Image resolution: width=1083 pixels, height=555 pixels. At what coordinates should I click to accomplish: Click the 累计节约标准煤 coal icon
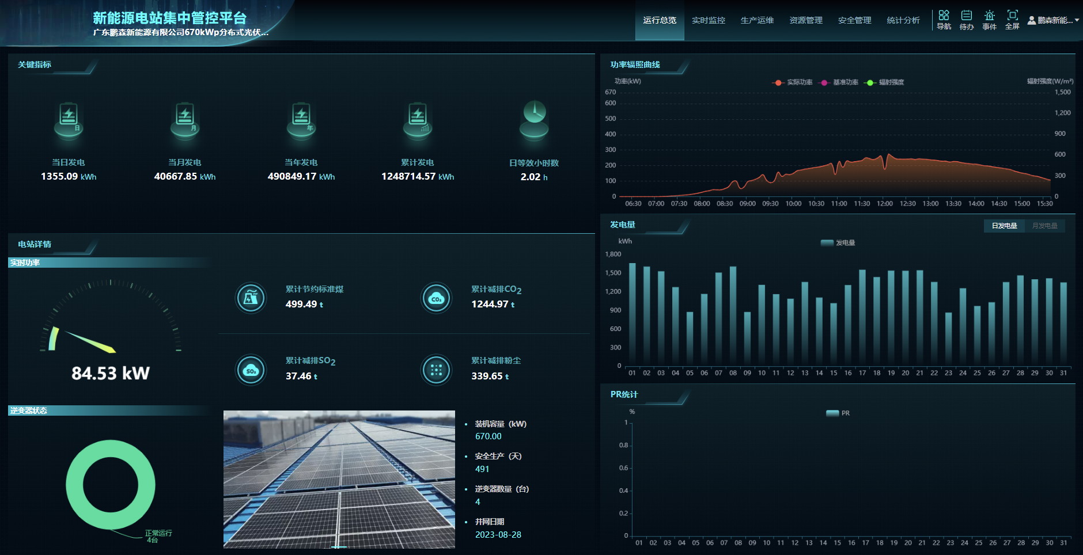coord(251,298)
